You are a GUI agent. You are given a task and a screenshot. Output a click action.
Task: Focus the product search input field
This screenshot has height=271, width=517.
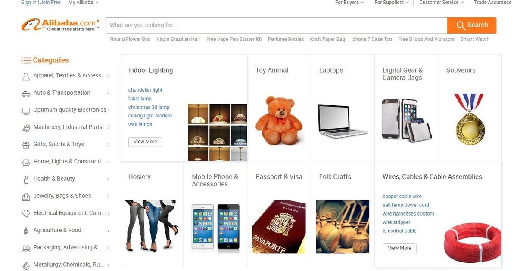(x=276, y=25)
